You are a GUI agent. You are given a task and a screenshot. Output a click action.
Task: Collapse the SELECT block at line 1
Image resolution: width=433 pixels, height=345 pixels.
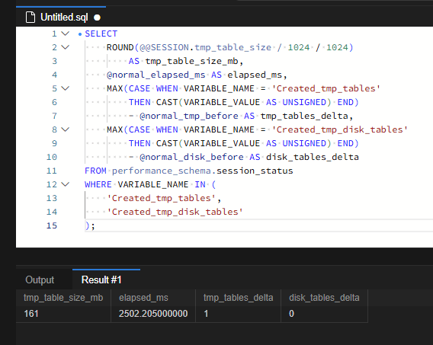tap(65, 34)
